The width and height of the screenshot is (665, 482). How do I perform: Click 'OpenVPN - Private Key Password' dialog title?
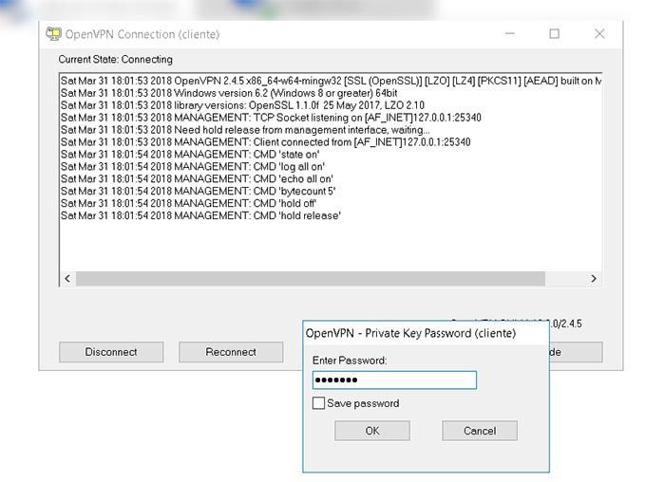click(410, 333)
